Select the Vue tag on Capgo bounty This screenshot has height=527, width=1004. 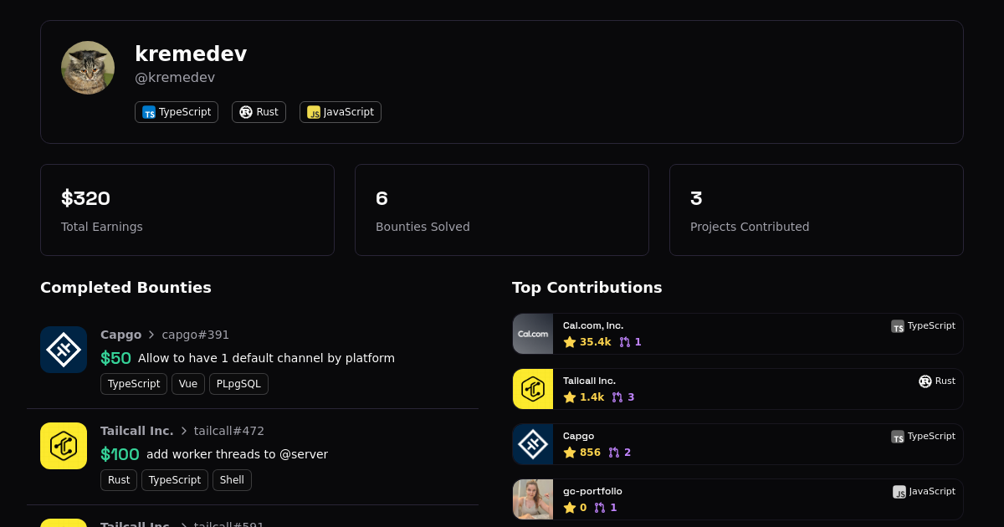pos(188,384)
